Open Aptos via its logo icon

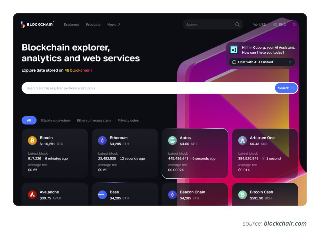pyautogui.click(x=172, y=140)
